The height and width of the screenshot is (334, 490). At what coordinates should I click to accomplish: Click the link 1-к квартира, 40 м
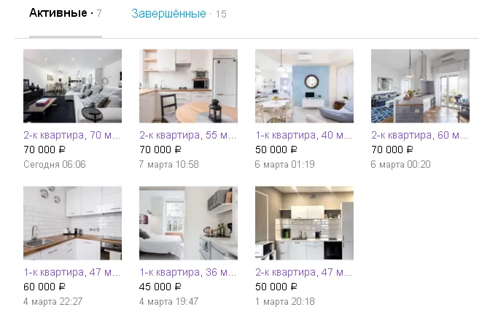click(x=304, y=135)
